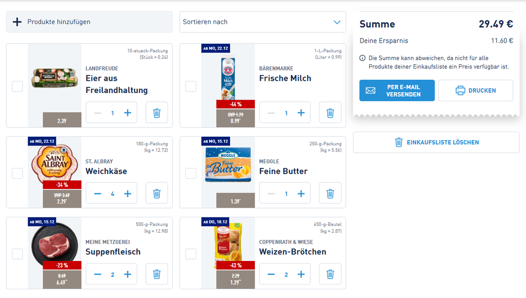This screenshot has width=526, height=298.
Task: Print the list with Drucken button
Action: tap(475, 90)
